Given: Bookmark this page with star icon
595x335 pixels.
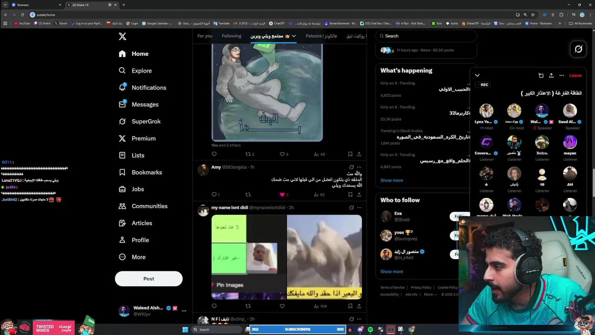Looking at the screenshot, I should tap(533, 14).
